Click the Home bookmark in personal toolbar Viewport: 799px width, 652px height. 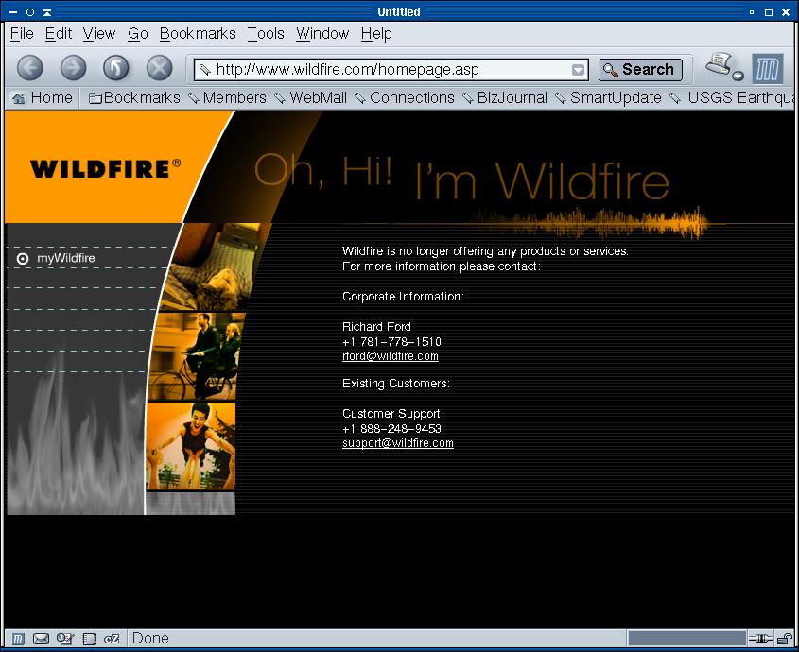(x=43, y=98)
